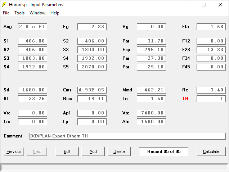Select the TH field showing 1
Image resolution: width=229 pixels, height=172 pixels.
click(x=211, y=99)
